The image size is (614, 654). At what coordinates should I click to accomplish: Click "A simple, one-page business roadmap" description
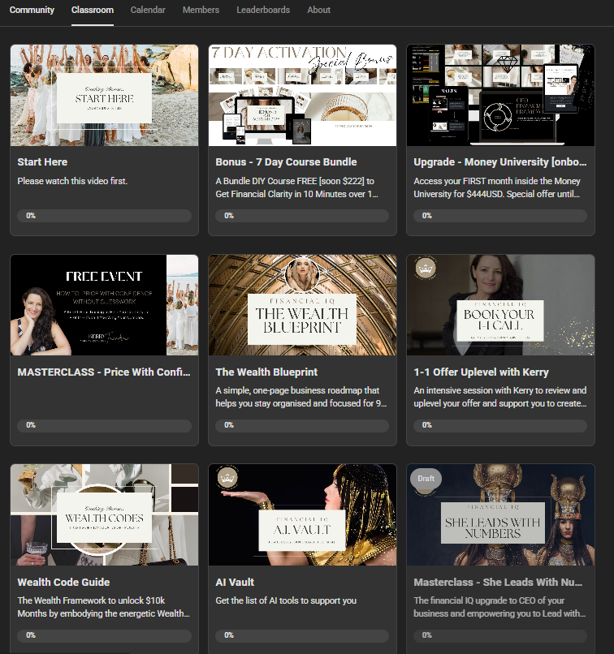301,397
